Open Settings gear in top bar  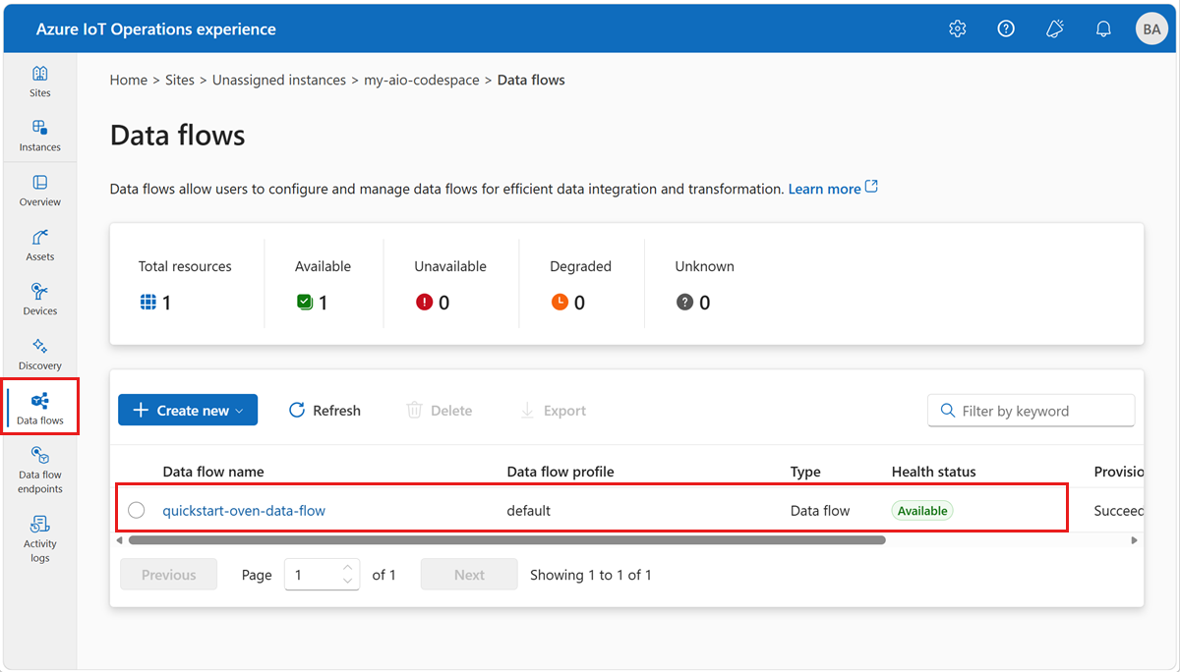957,28
